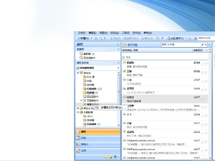Select the Inbox folder in the mail folder tree
Screen dimensions: 215x161
coord(90,93)
